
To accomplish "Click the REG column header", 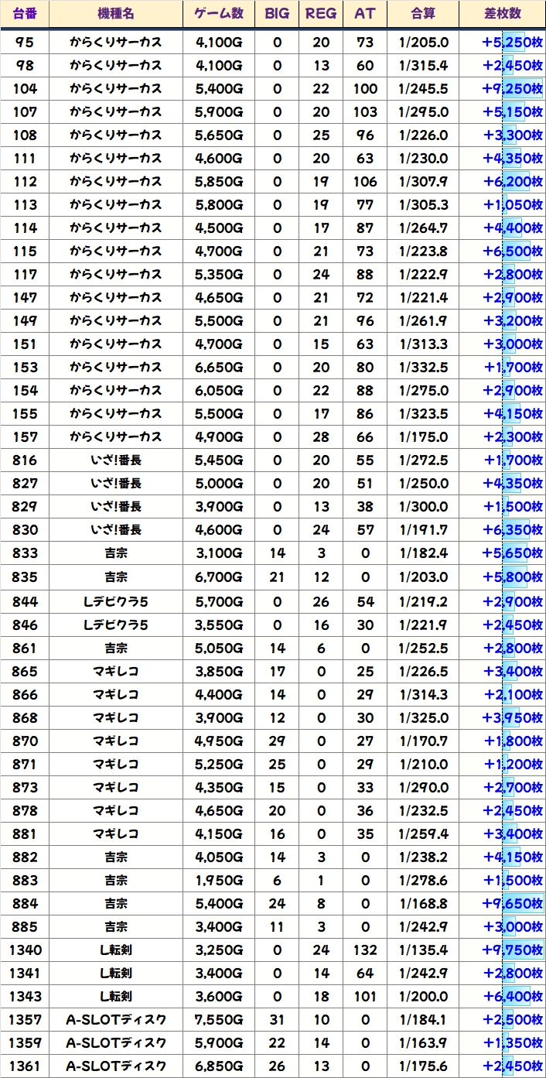I will (321, 14).
